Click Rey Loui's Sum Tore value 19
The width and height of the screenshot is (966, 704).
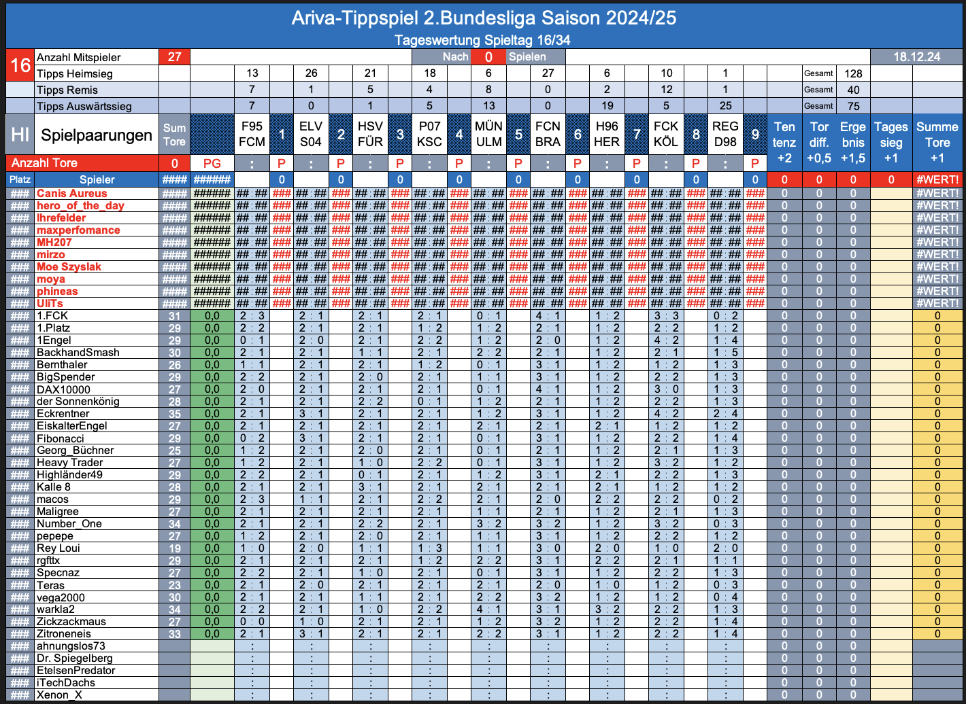[174, 548]
